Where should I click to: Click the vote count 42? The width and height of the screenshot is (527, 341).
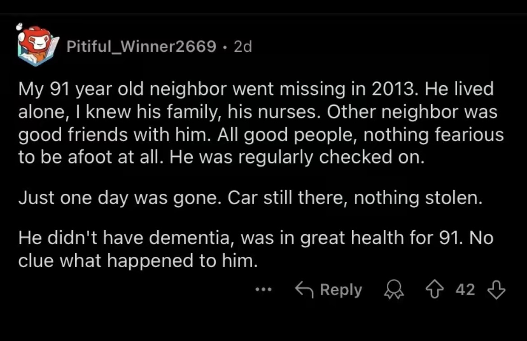(x=465, y=290)
